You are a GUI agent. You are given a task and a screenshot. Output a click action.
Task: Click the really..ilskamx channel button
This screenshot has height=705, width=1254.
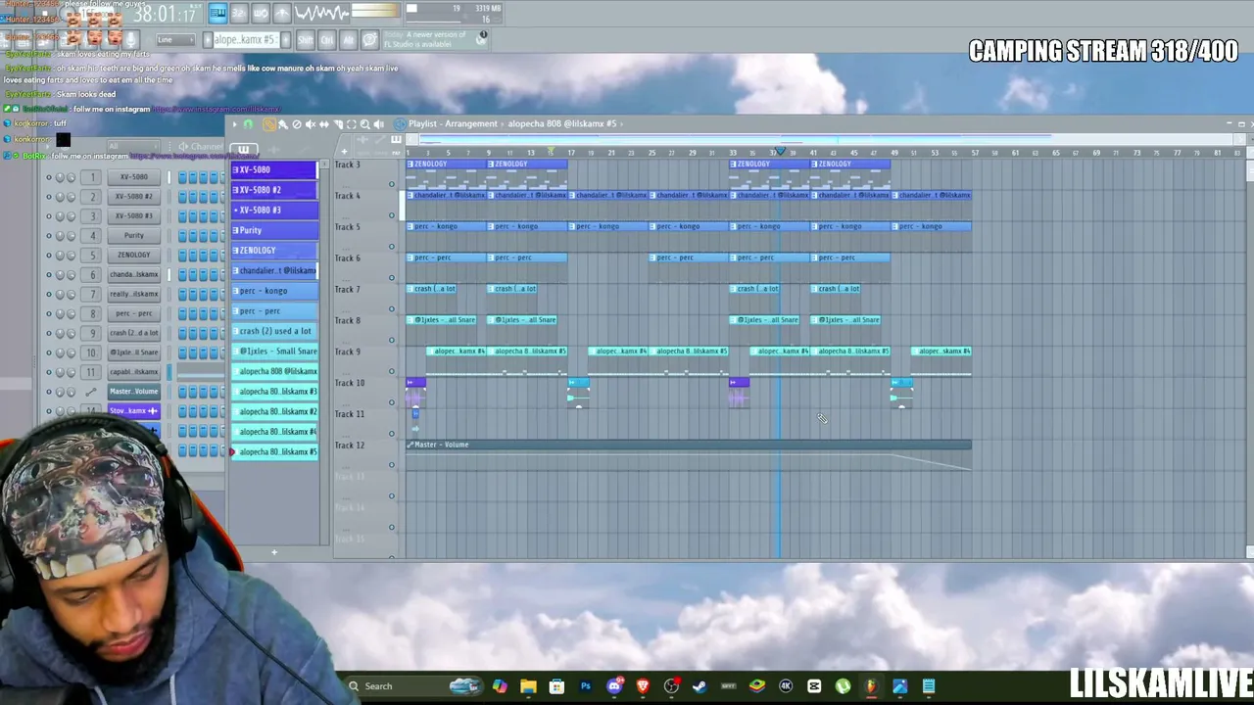click(x=134, y=294)
